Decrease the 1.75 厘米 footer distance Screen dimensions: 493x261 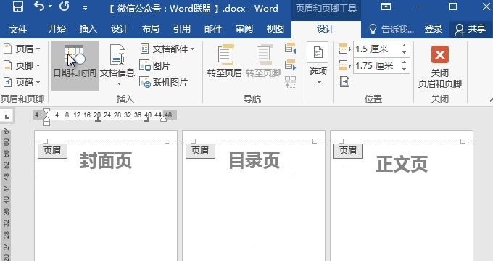coord(405,69)
